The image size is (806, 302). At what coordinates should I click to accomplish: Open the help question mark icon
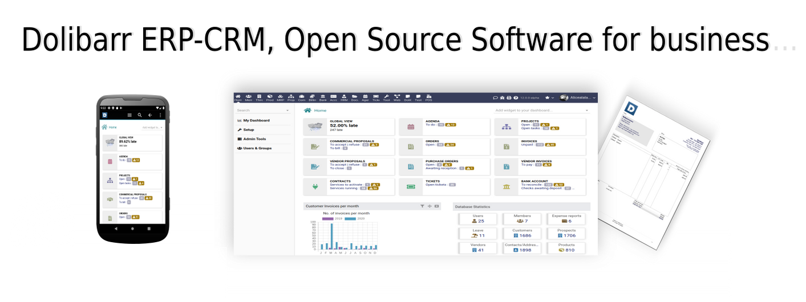(516, 98)
